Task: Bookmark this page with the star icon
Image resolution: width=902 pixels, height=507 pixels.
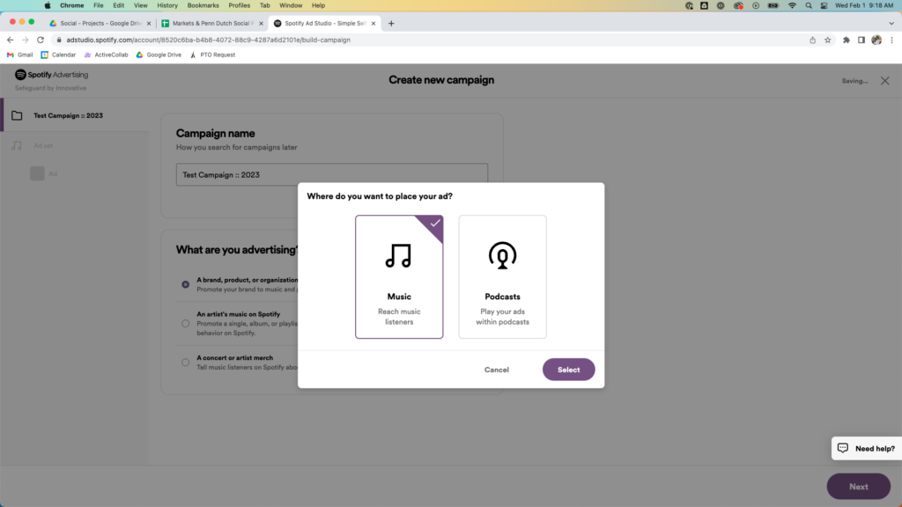Action: point(827,40)
